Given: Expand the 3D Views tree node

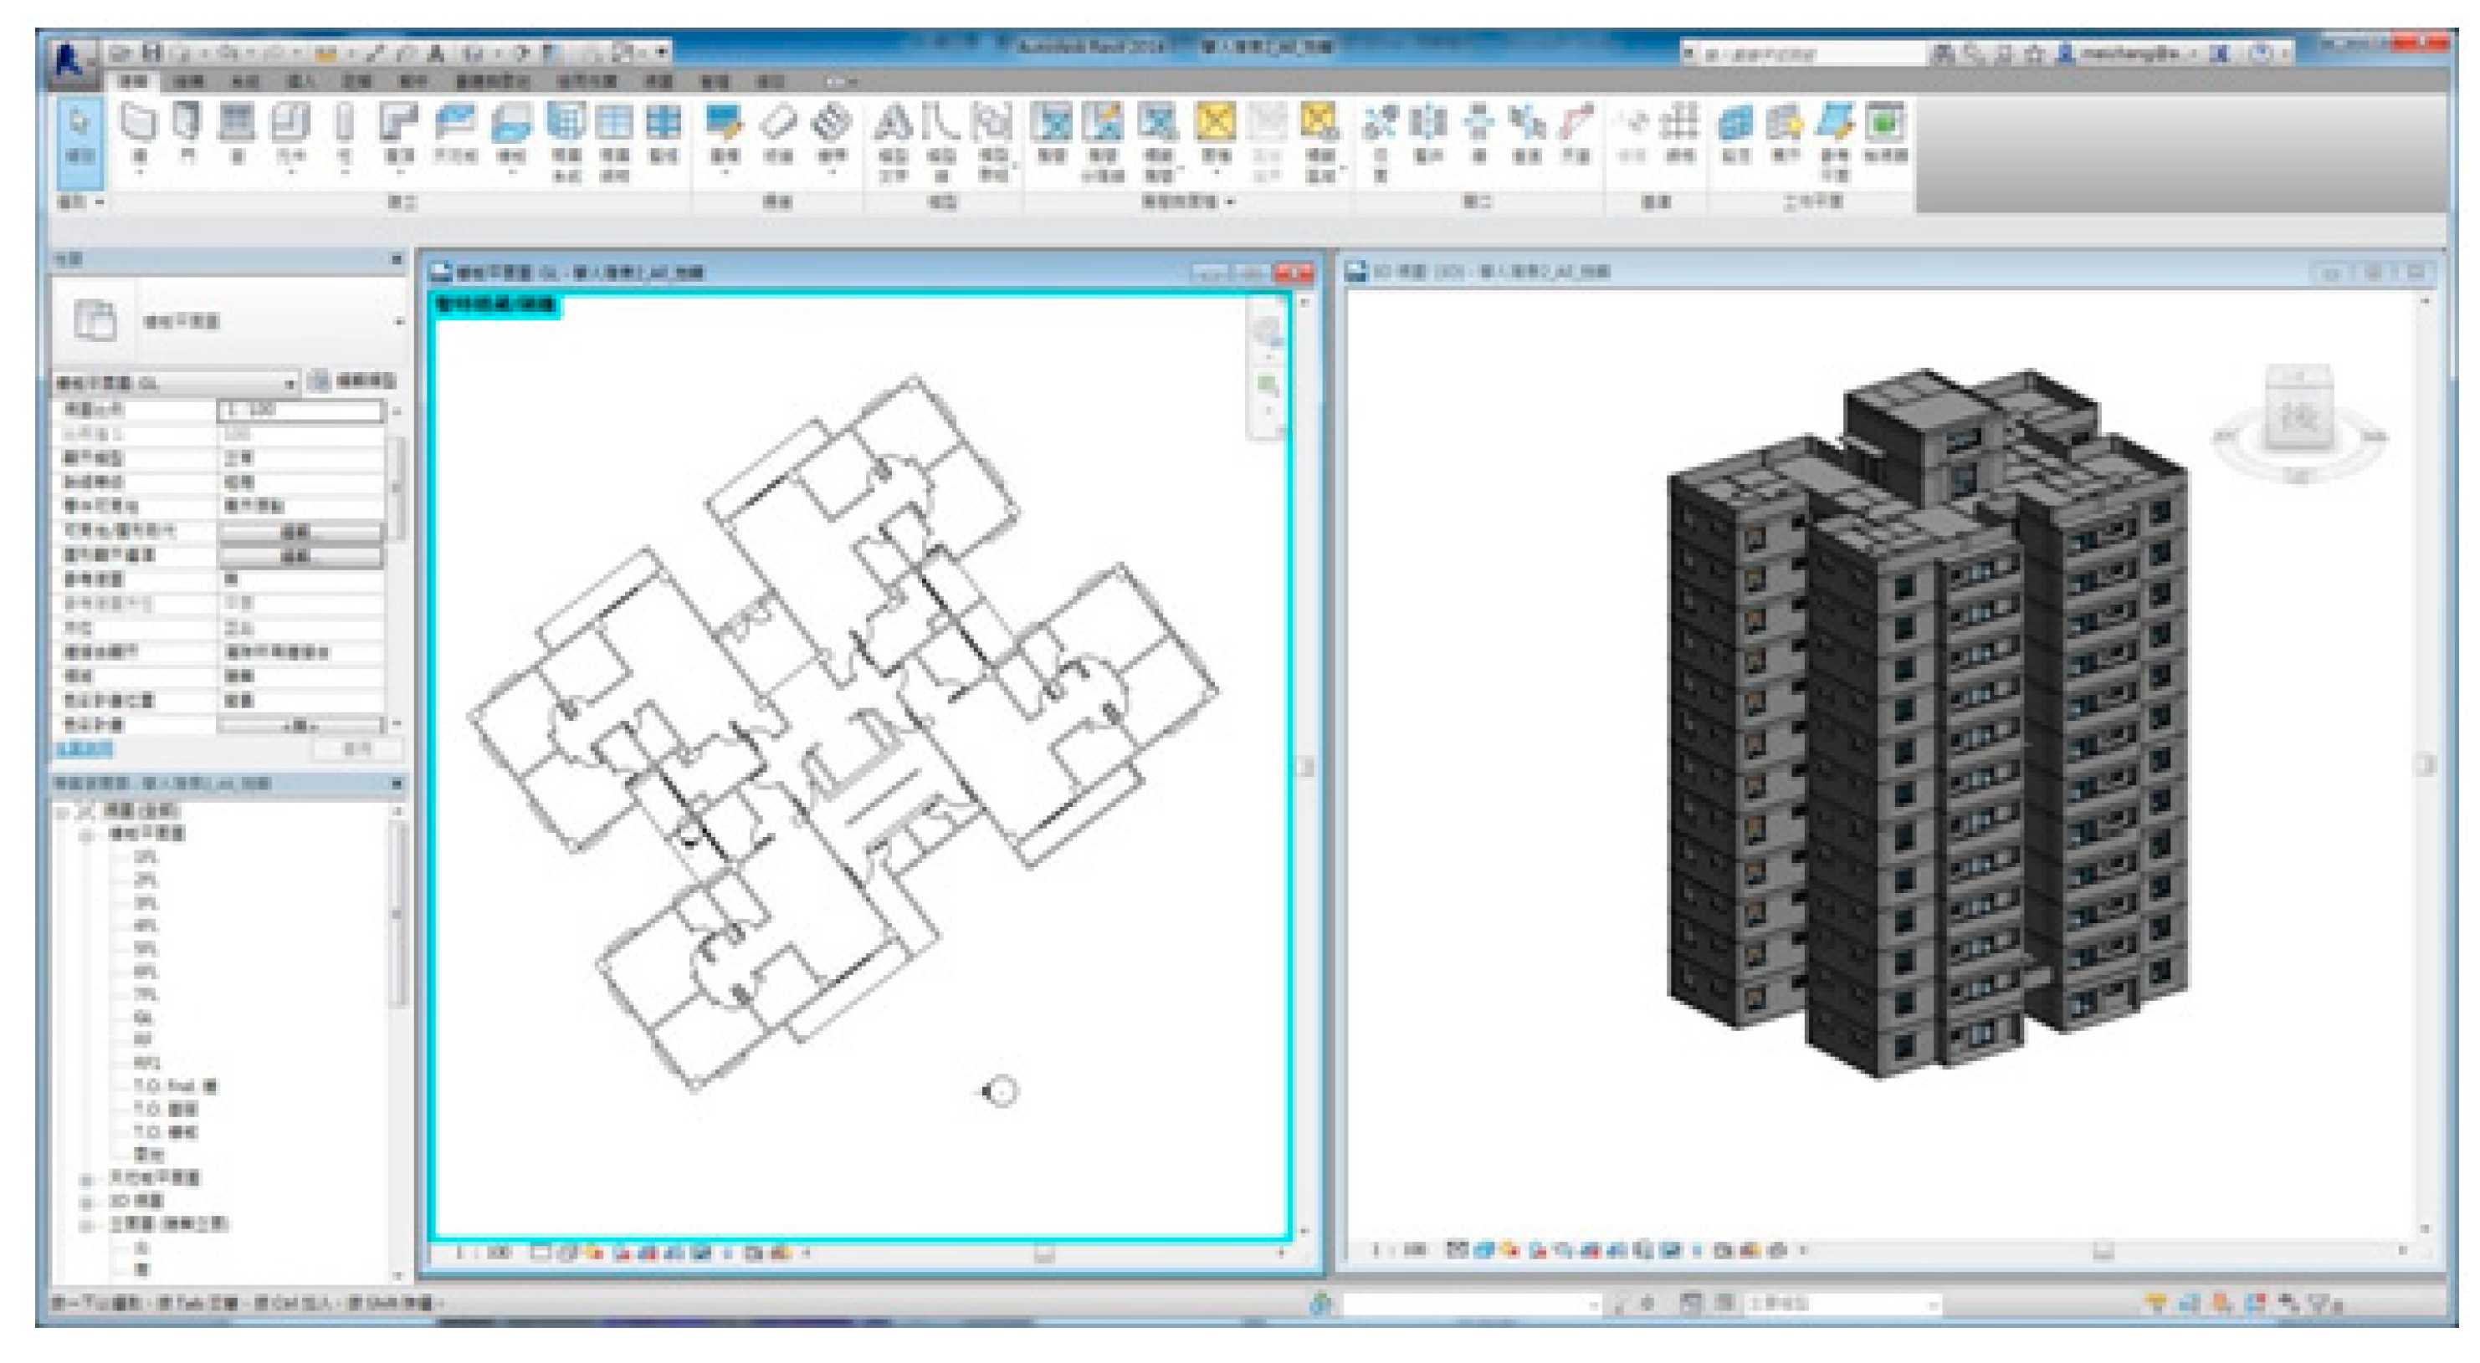Looking at the screenshot, I should (87, 1202).
